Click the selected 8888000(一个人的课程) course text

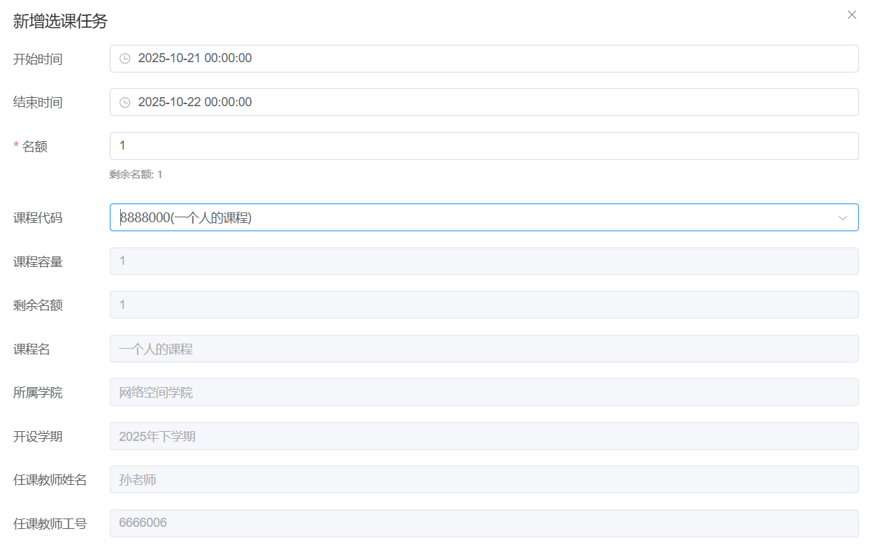[186, 218]
